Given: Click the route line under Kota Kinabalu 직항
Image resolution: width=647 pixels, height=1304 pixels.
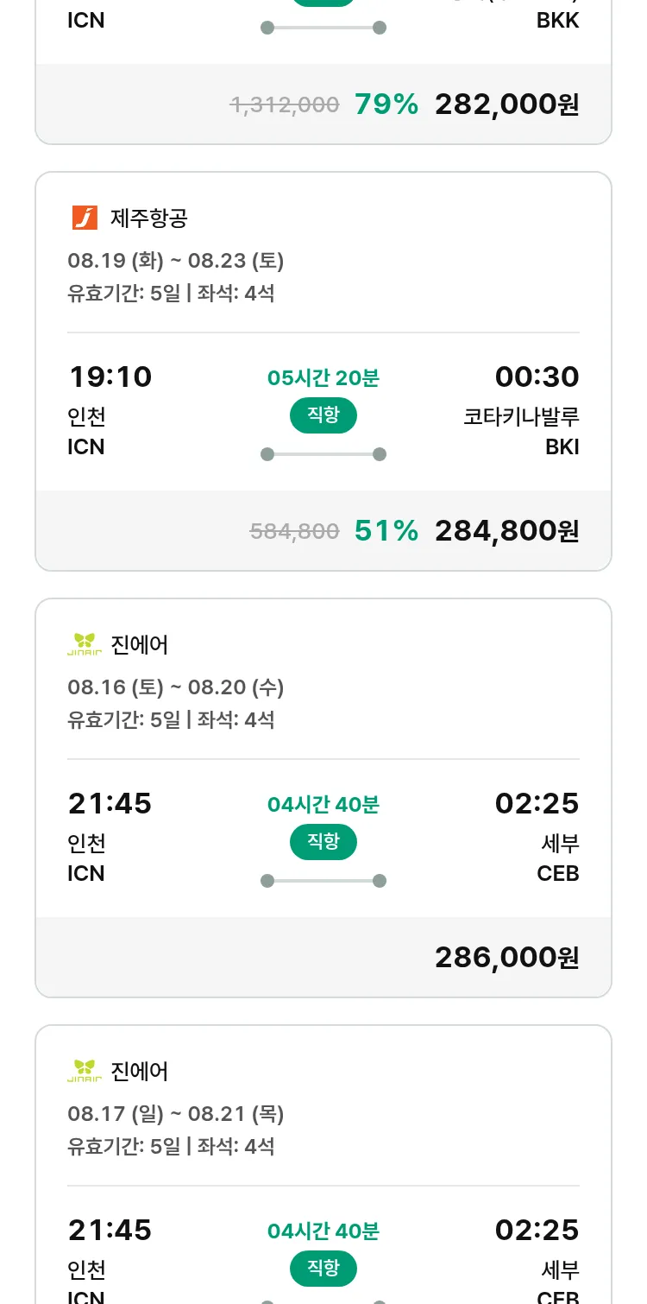Looking at the screenshot, I should coord(323,454).
